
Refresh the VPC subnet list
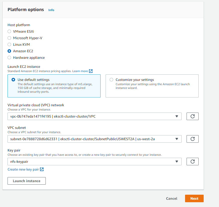193,139
